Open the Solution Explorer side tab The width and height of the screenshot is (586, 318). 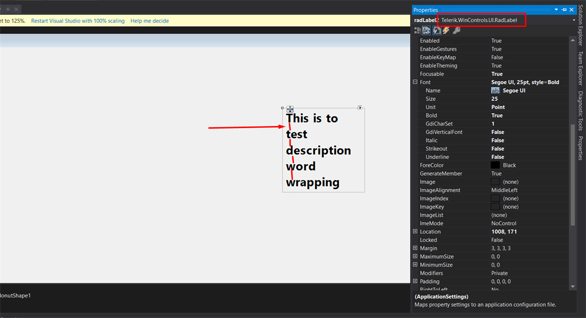coord(580,25)
